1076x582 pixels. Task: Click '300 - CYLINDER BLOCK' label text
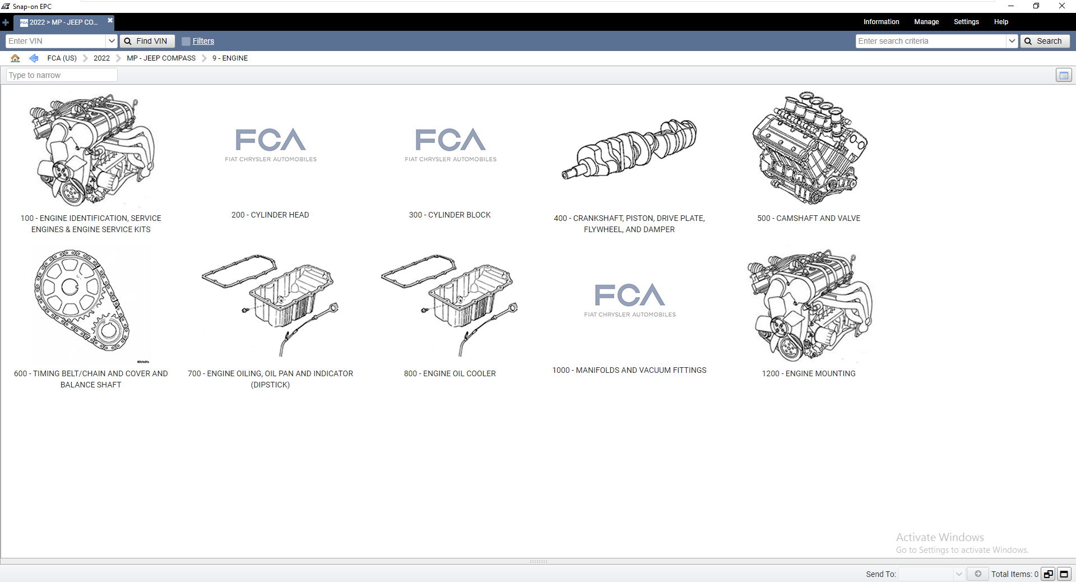coord(450,215)
